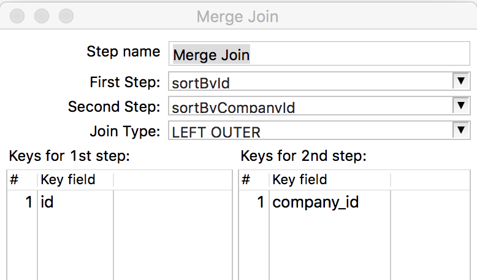This screenshot has width=477, height=280.
Task: Click the Step name input field
Action: click(x=319, y=53)
